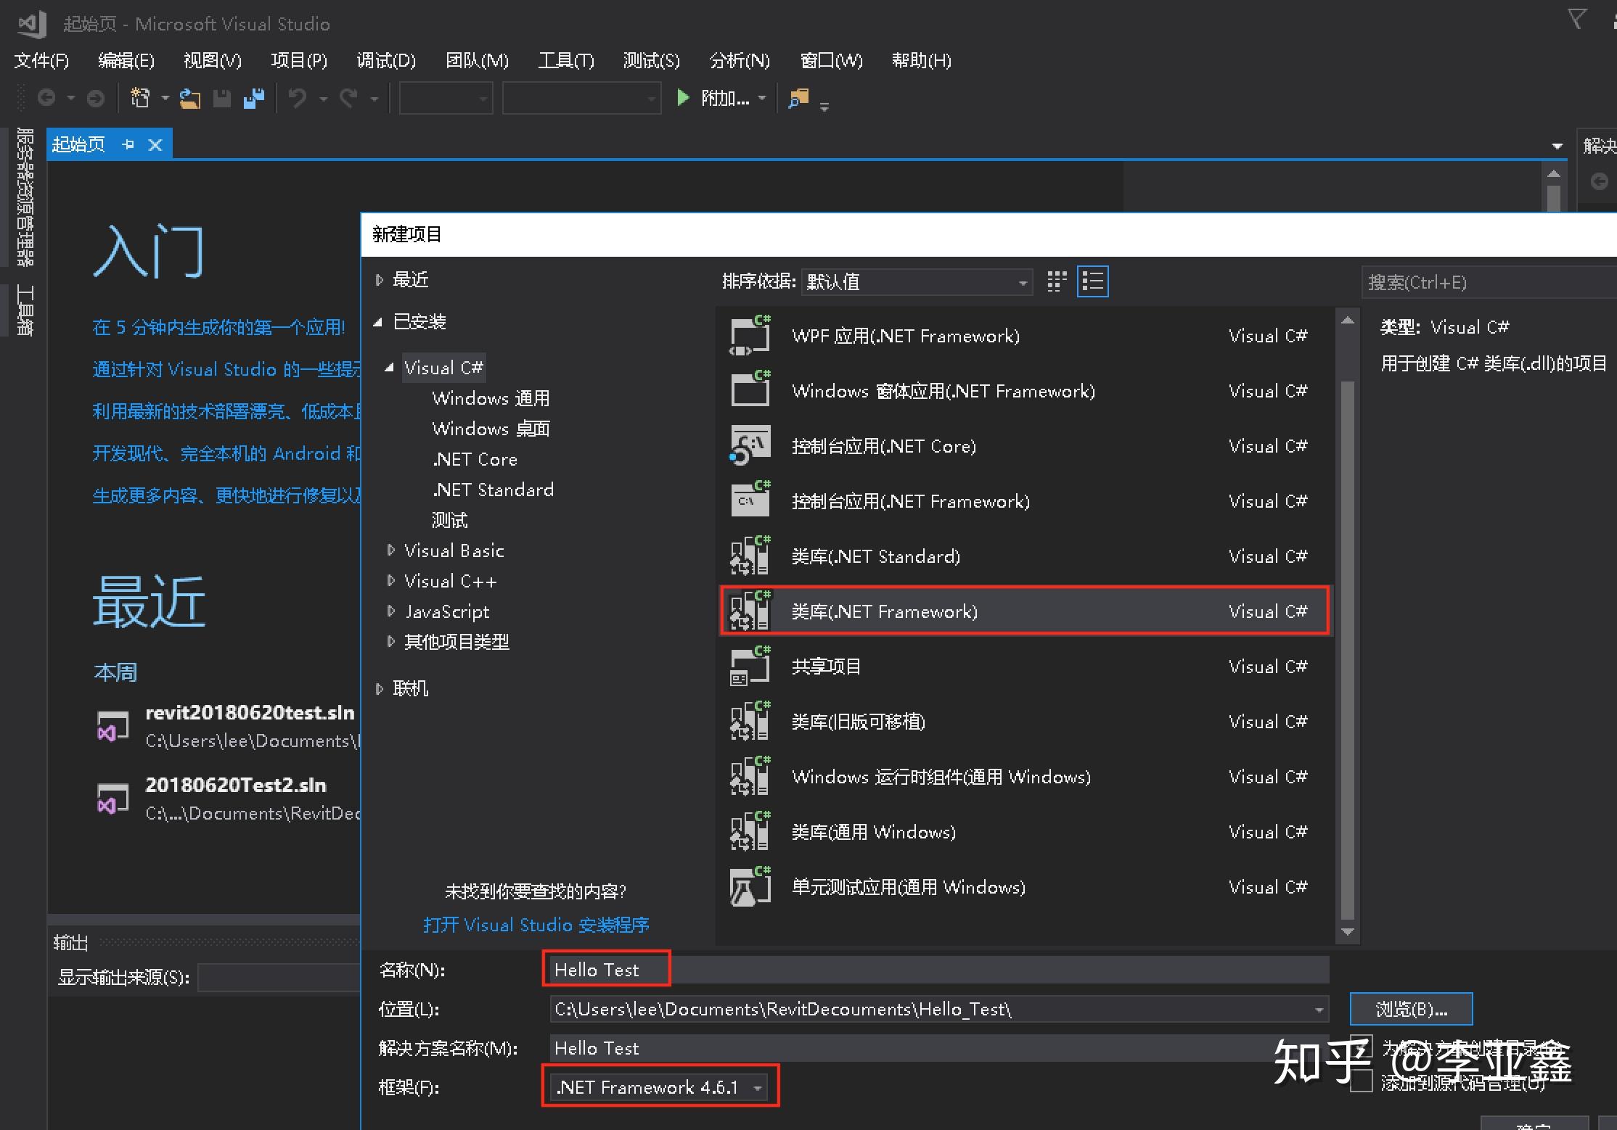Select Class Library (.NET Framework) template icon
Screen dimensions: 1617x1130
[x=750, y=611]
